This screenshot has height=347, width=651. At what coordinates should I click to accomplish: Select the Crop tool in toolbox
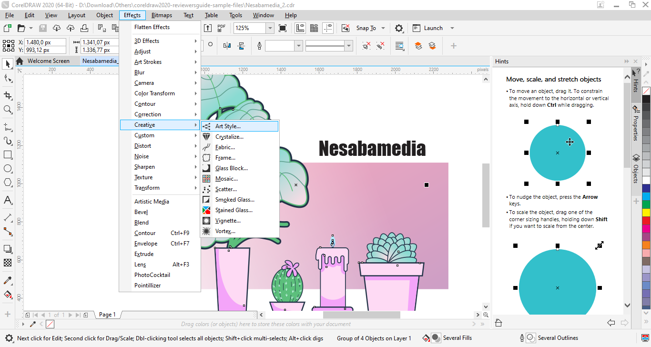pyautogui.click(x=8, y=95)
